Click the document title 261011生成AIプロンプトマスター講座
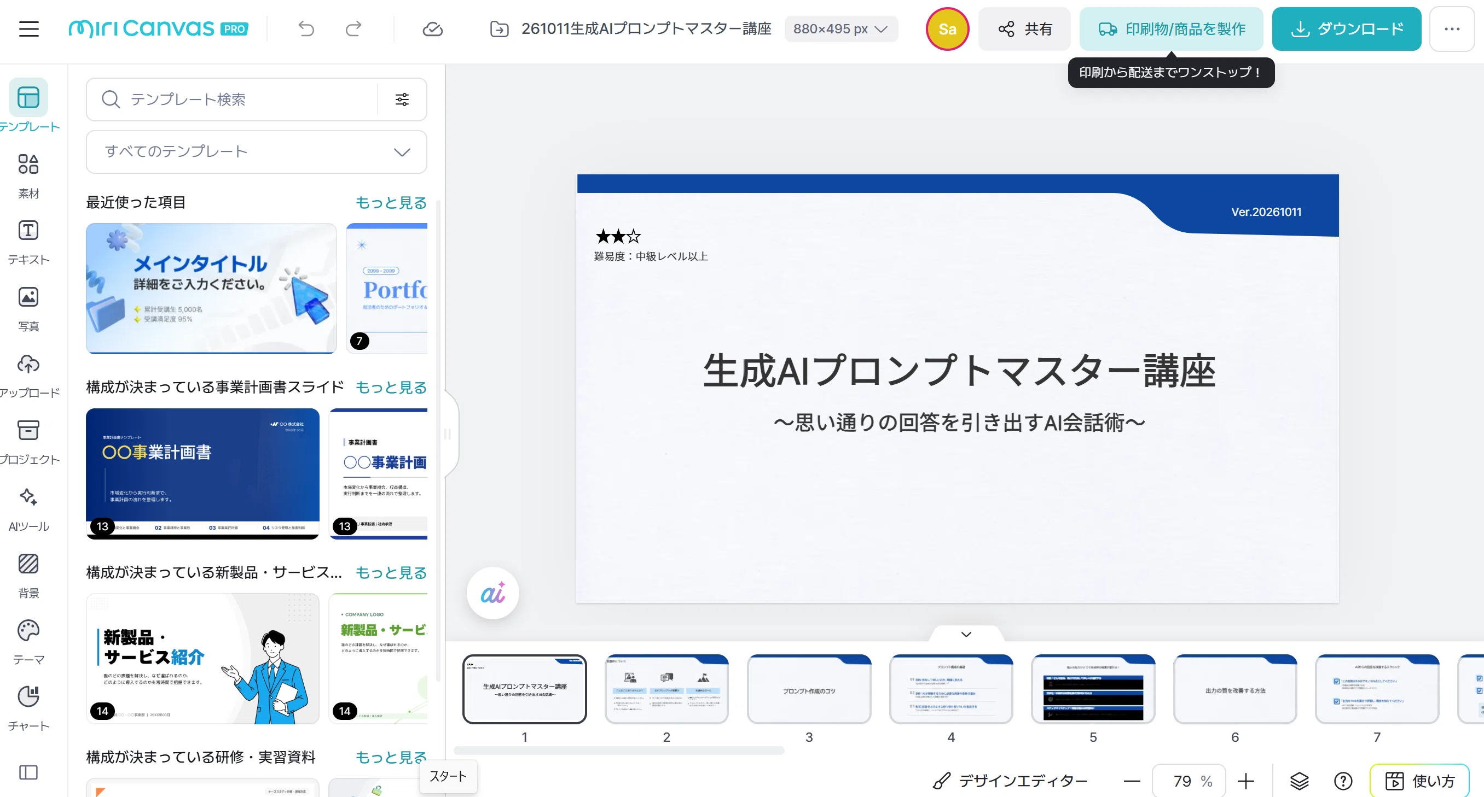Screen dimensions: 1484x797 pos(646,29)
